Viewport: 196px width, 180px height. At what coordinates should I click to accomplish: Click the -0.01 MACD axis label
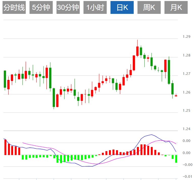point(187,176)
